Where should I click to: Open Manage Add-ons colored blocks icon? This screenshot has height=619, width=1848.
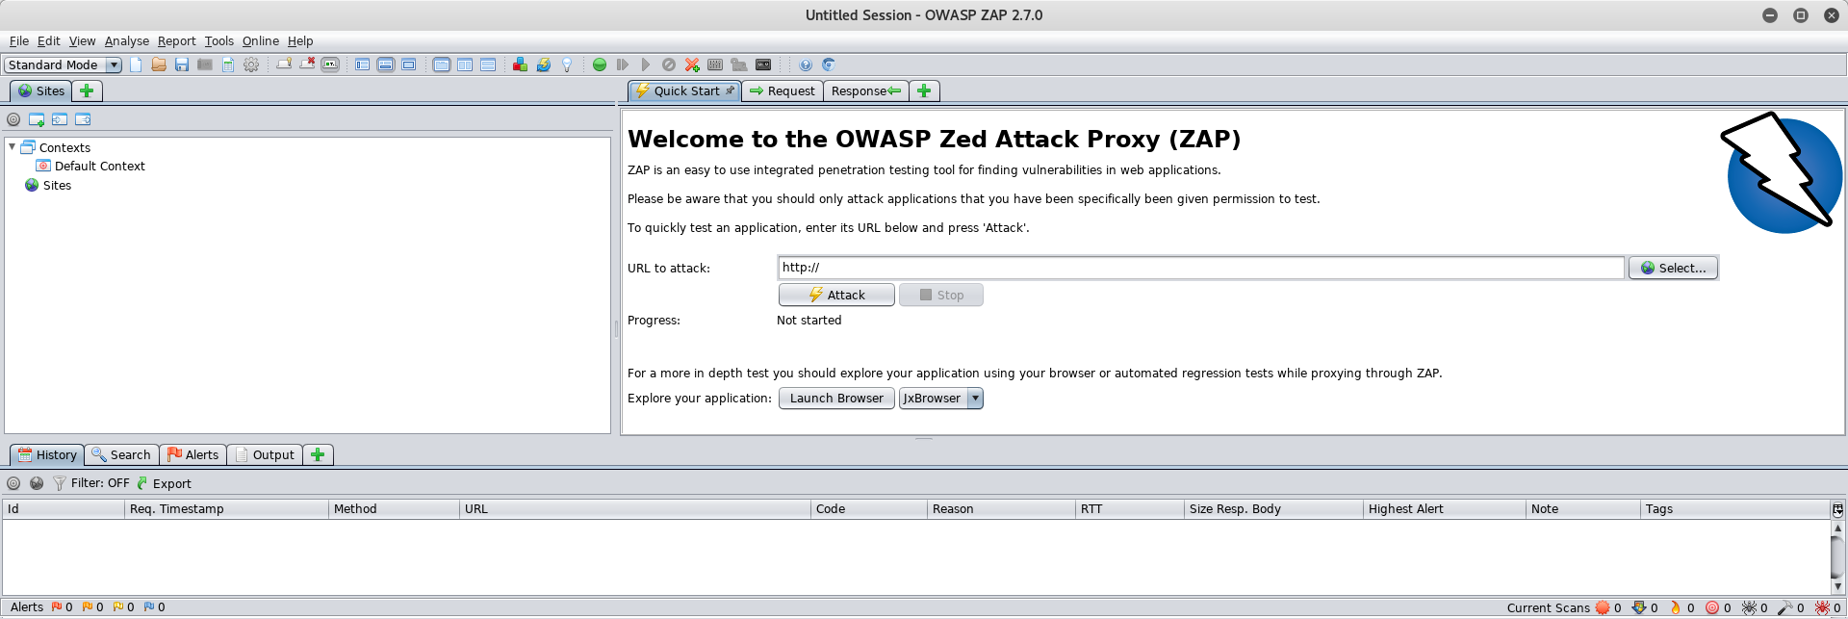coord(520,64)
